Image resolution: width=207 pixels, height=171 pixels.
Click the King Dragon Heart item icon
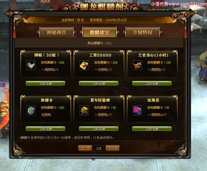coord(137,65)
